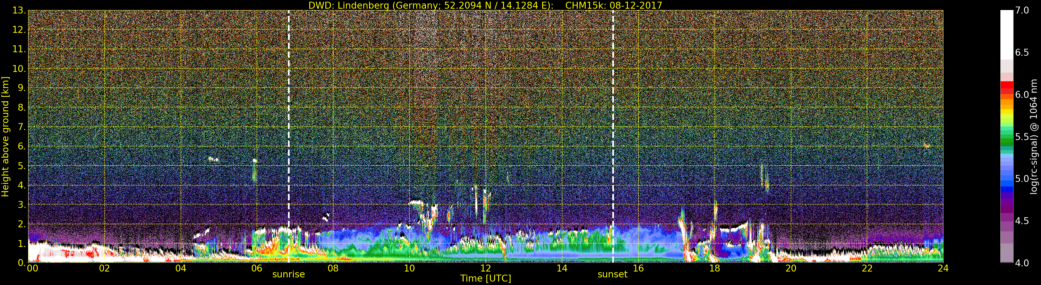
Task: Click the x-axis time tick '14'
Action: tap(562, 268)
